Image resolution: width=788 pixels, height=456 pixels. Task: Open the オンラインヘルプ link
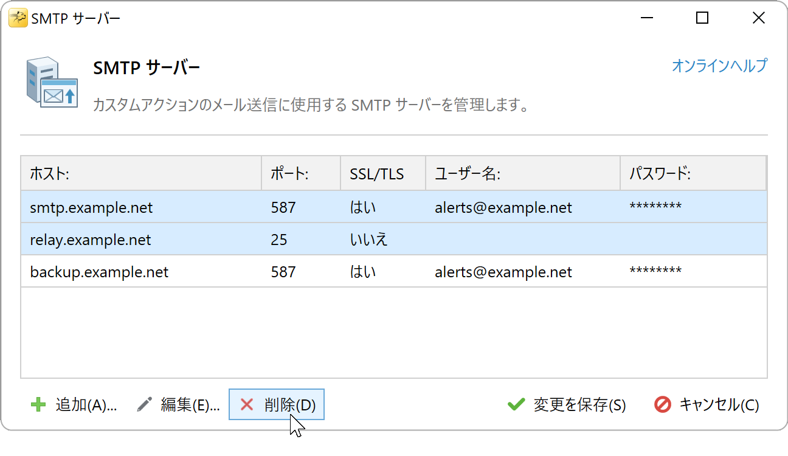(x=719, y=66)
